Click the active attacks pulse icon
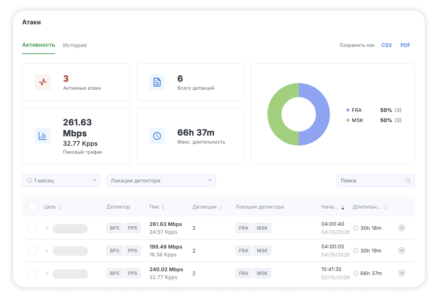The height and width of the screenshot is (298, 438). pyautogui.click(x=43, y=82)
